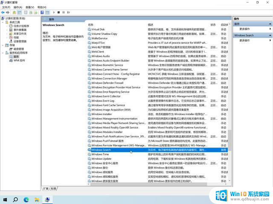Viewport: 273px width, 204px height.
Task: Click the horizontal scrollbar of services list
Action: point(148,184)
